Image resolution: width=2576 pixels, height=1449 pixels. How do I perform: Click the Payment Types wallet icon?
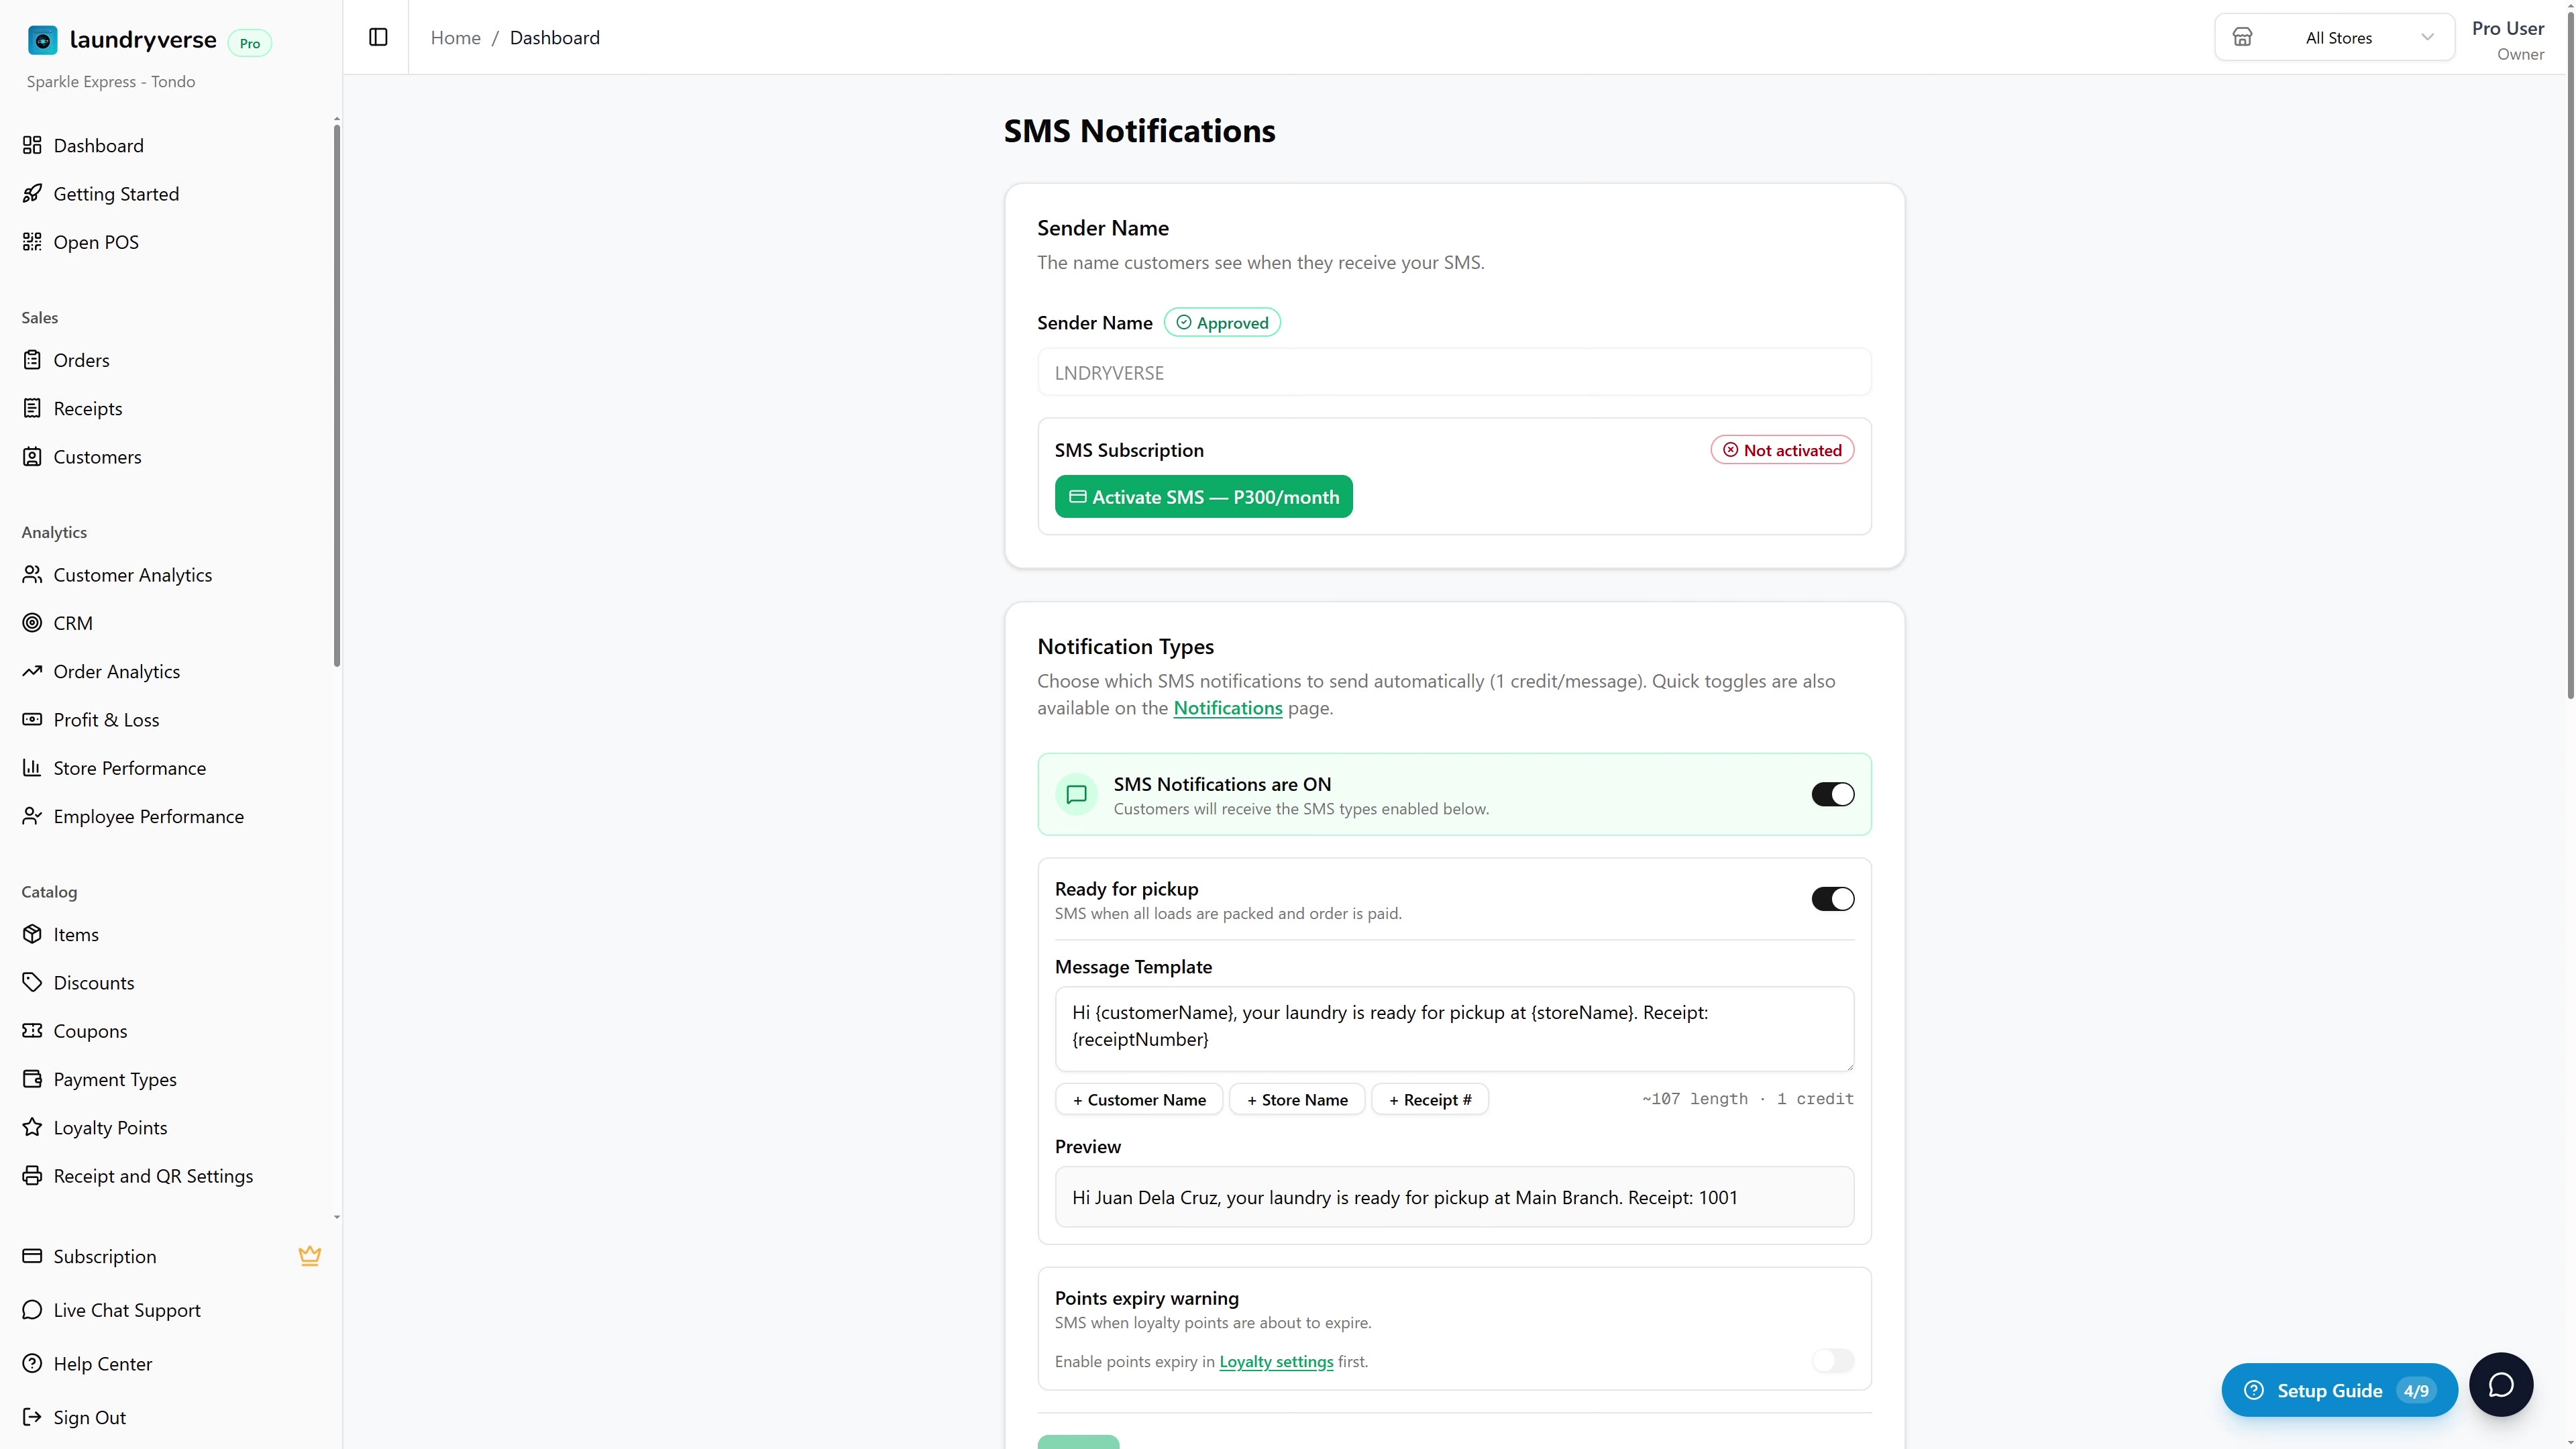click(x=32, y=1079)
